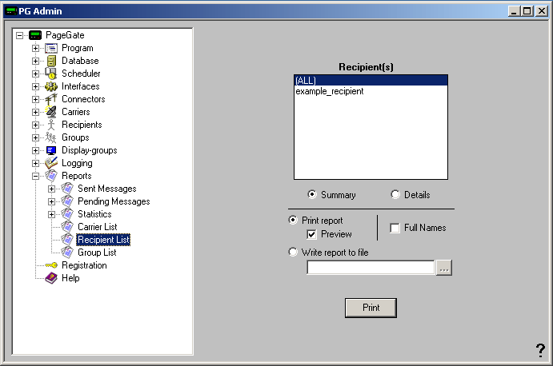
Task: Uncheck the Preview checkbox
Action: click(x=312, y=234)
